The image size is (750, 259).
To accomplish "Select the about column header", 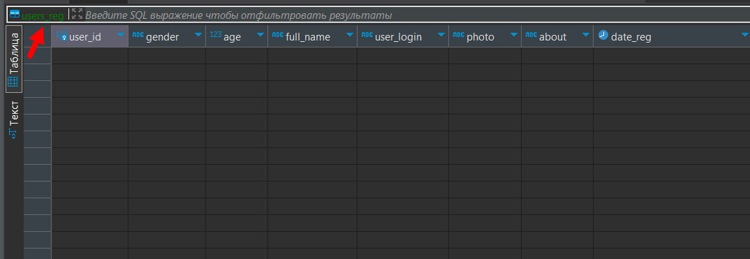I will coord(557,36).
